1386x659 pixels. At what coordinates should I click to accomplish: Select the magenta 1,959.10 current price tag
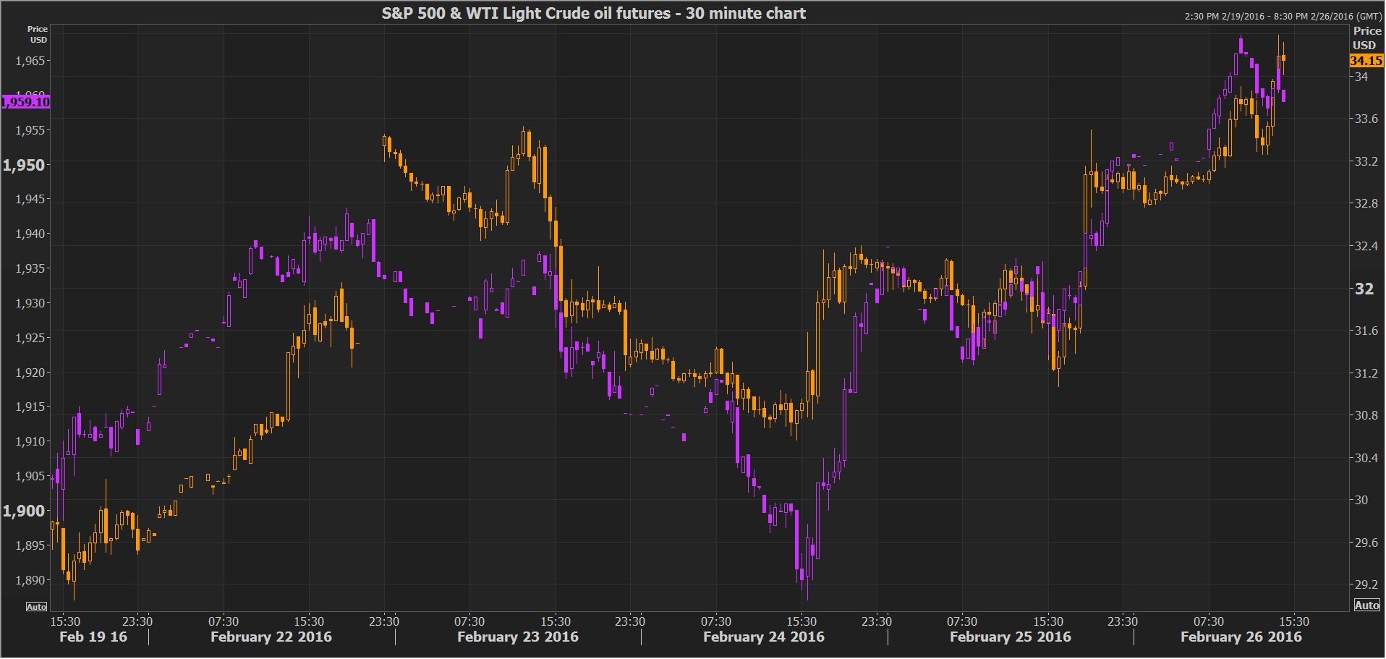pos(26,102)
